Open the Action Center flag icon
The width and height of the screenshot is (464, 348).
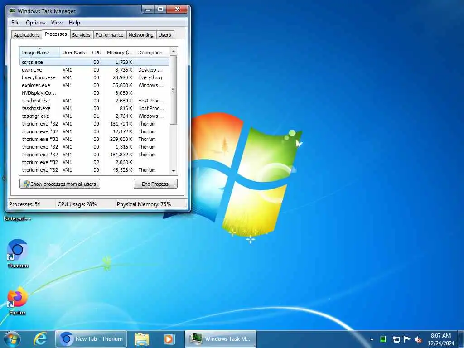point(407,339)
